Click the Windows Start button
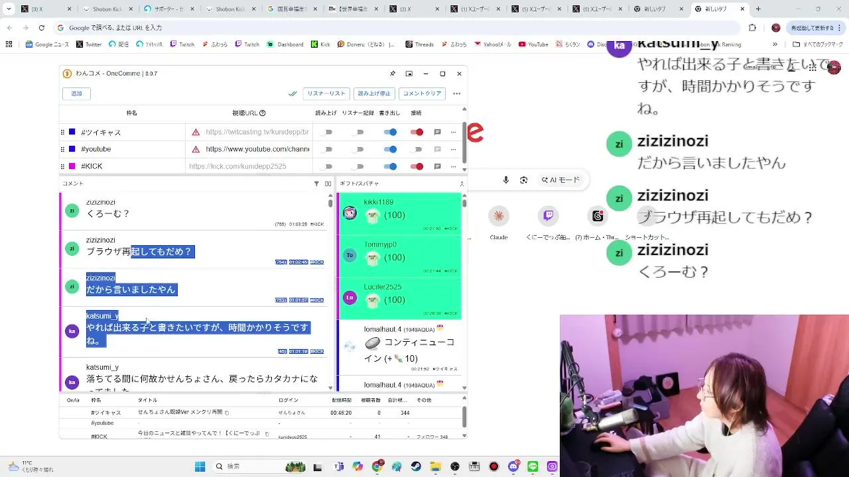The height and width of the screenshot is (477, 849). coord(200,466)
